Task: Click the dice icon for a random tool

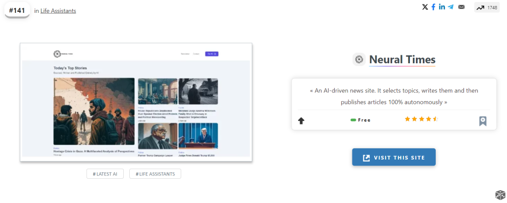Action: [x=500, y=195]
